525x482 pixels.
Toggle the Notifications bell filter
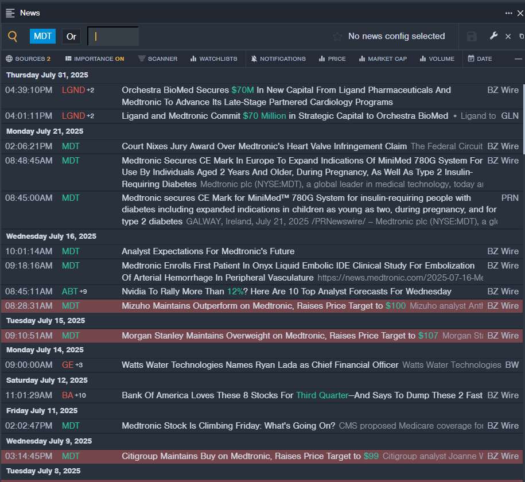tap(278, 59)
